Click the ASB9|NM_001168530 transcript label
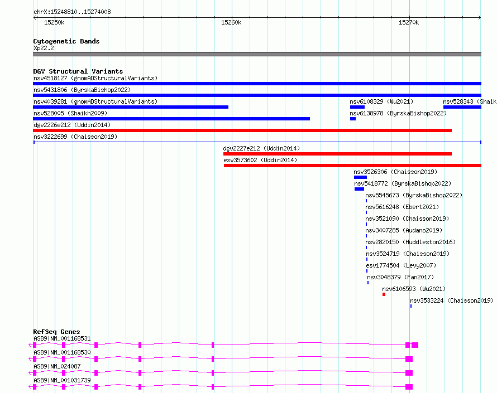This screenshot has width=497, height=393. pos(62,352)
